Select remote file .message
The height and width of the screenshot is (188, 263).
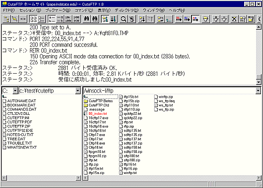click(x=94, y=110)
